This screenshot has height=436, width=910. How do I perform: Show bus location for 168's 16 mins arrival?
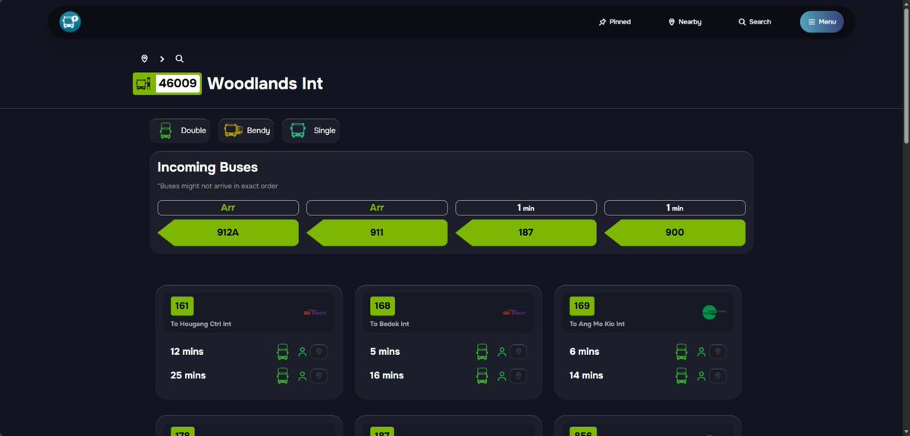coord(518,376)
